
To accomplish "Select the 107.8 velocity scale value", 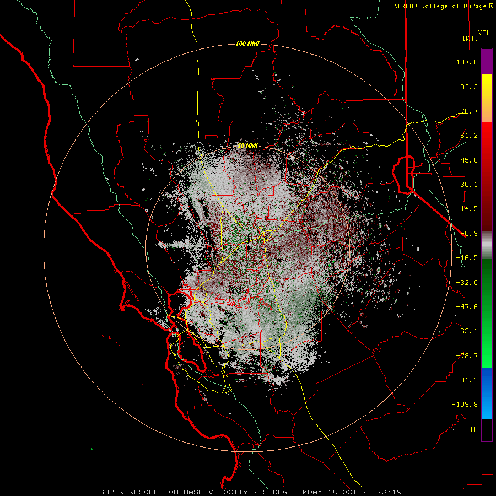I will [467, 62].
